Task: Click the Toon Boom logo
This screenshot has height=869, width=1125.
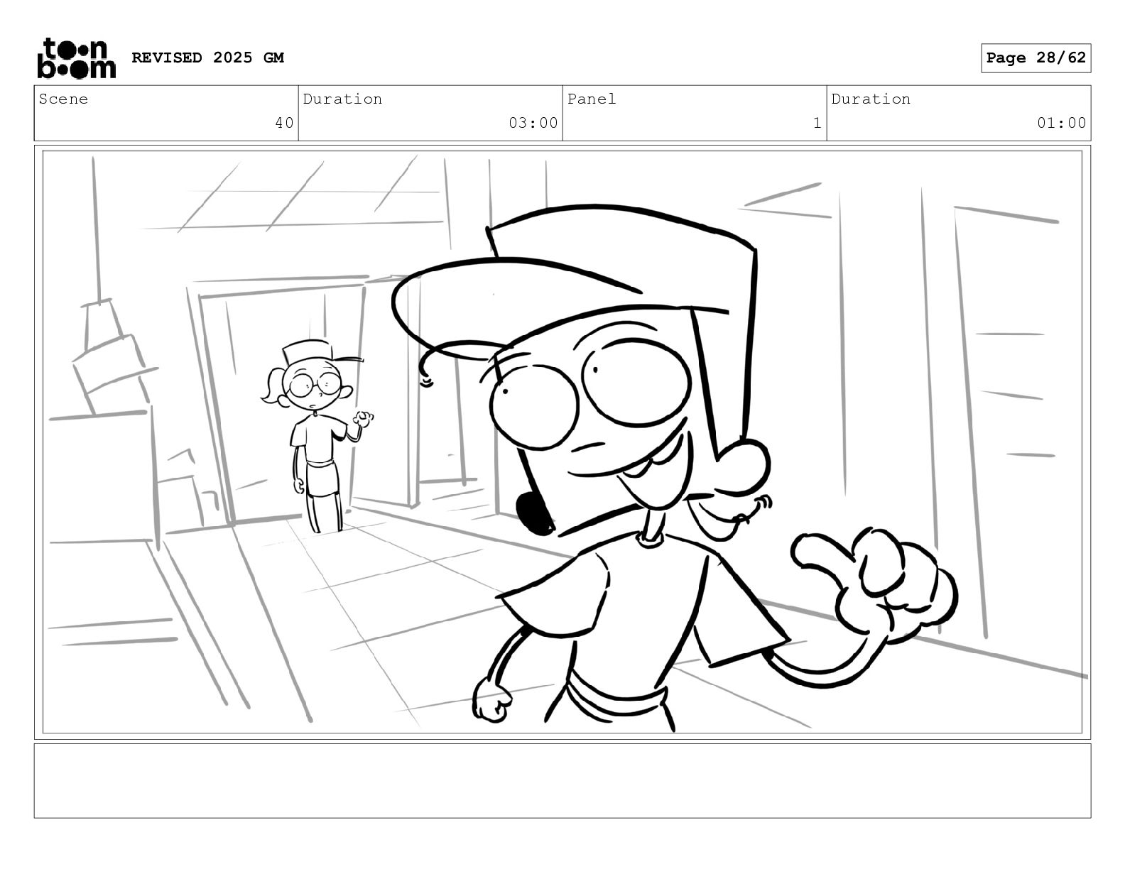Action: point(76,58)
